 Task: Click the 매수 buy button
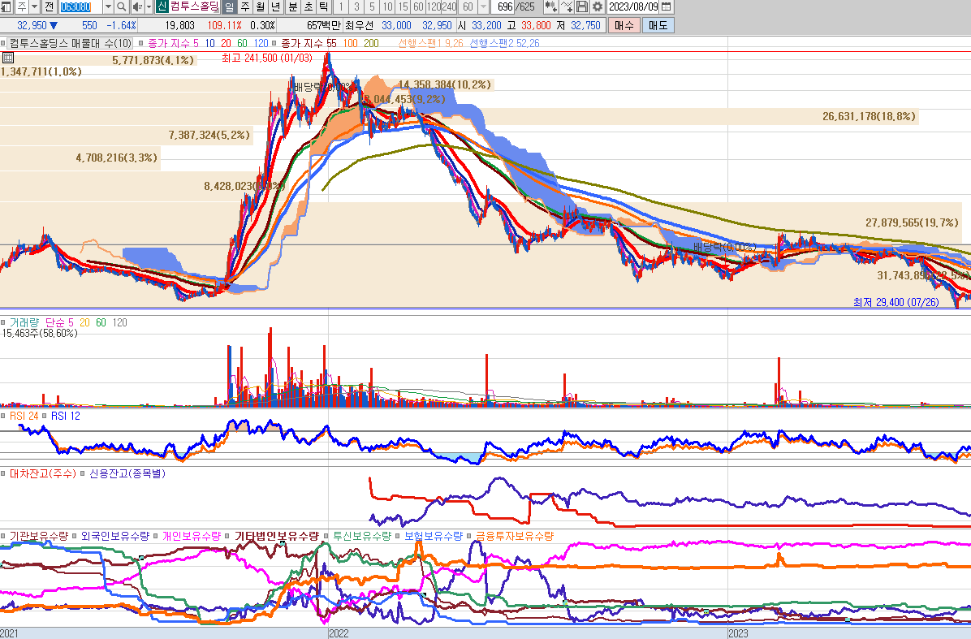click(624, 25)
